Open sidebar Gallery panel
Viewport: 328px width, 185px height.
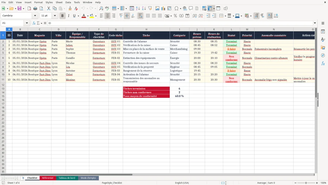(323, 47)
